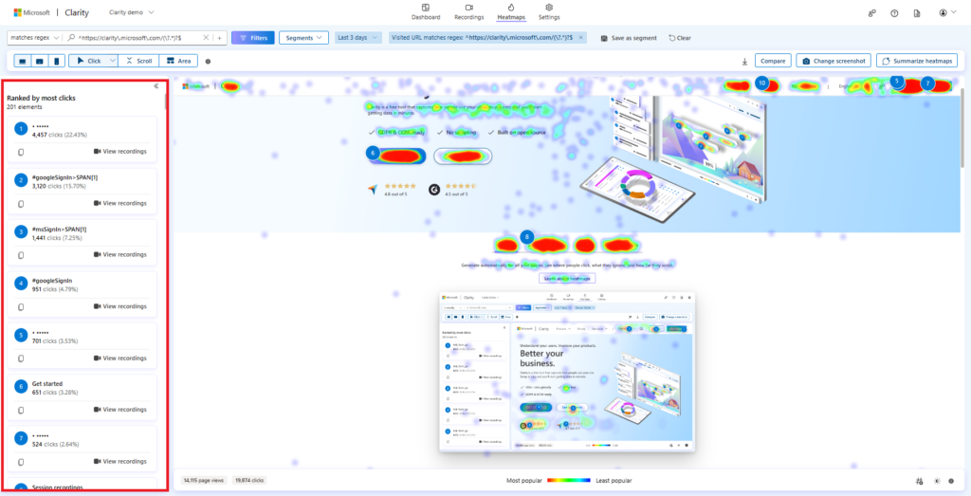Click the popularity color gradient legend

569,481
